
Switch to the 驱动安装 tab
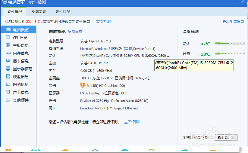point(39,11)
